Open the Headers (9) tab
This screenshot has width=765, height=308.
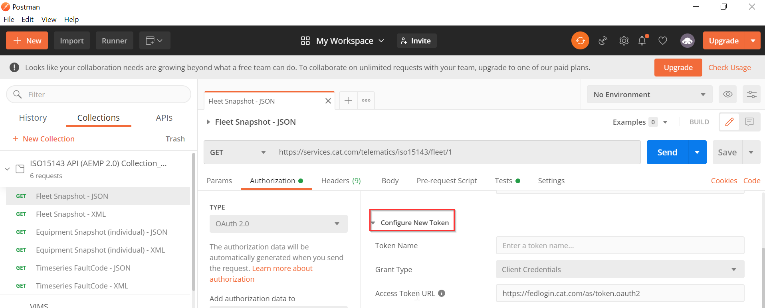tap(341, 180)
